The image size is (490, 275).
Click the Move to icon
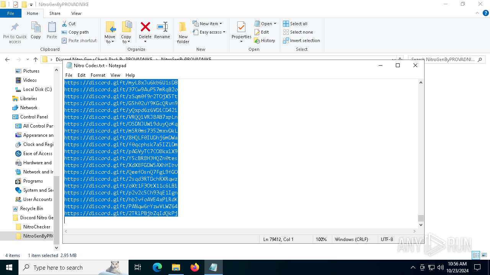pos(110,27)
